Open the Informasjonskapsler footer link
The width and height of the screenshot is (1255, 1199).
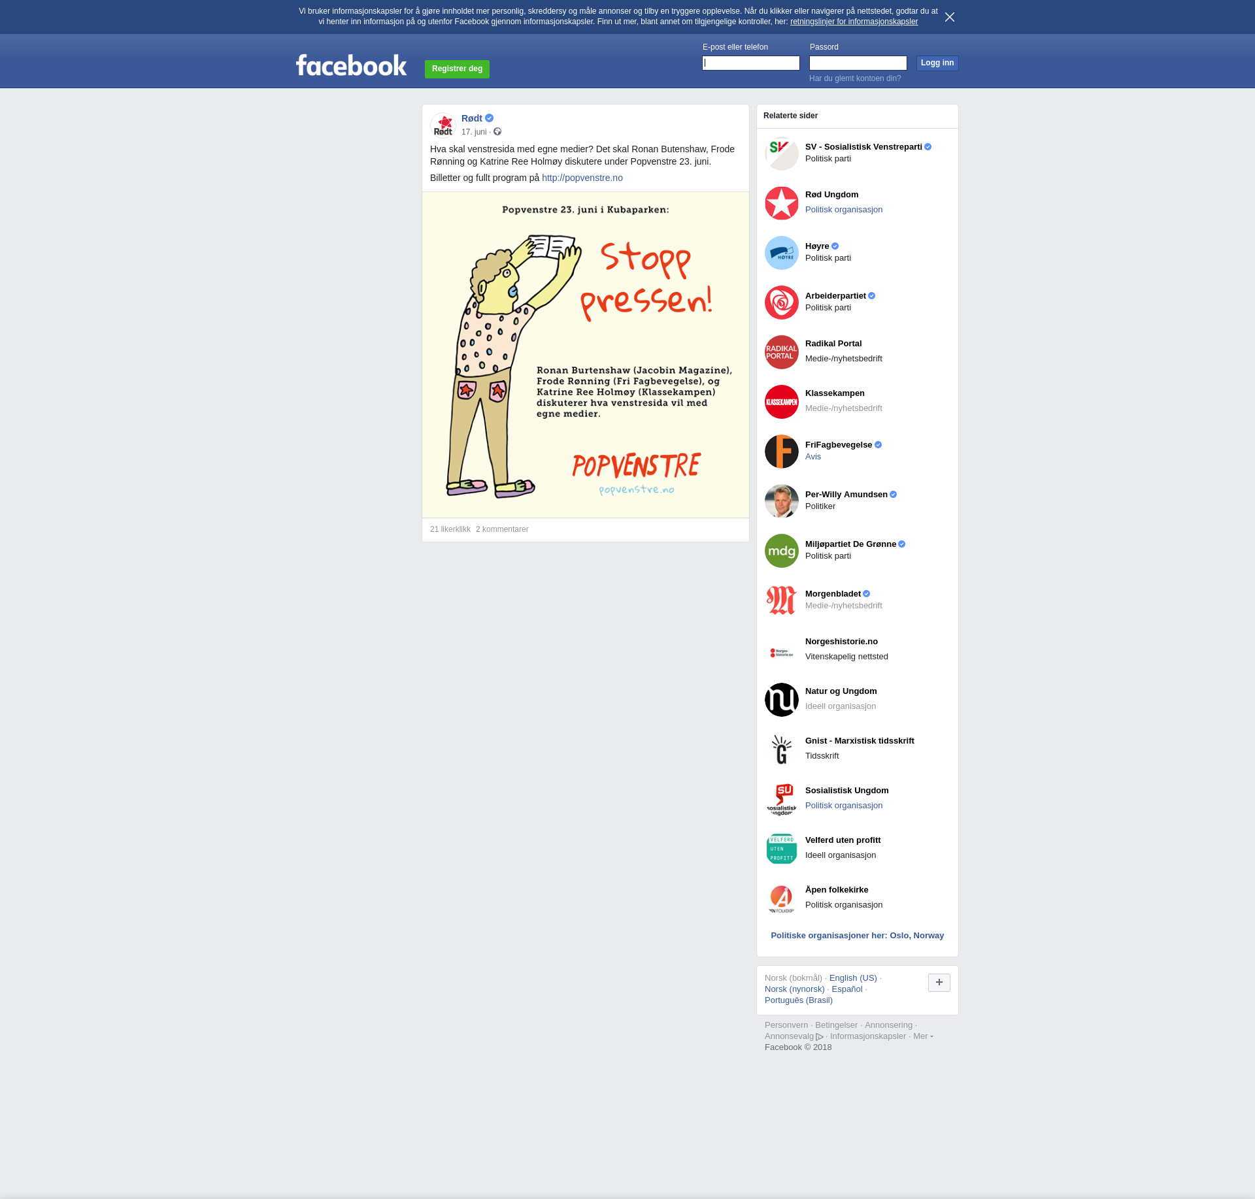[x=868, y=1036]
